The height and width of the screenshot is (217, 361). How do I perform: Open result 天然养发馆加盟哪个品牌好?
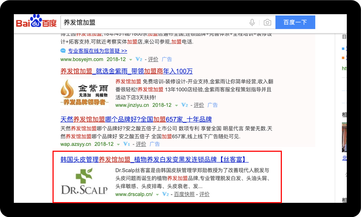pos(136,119)
